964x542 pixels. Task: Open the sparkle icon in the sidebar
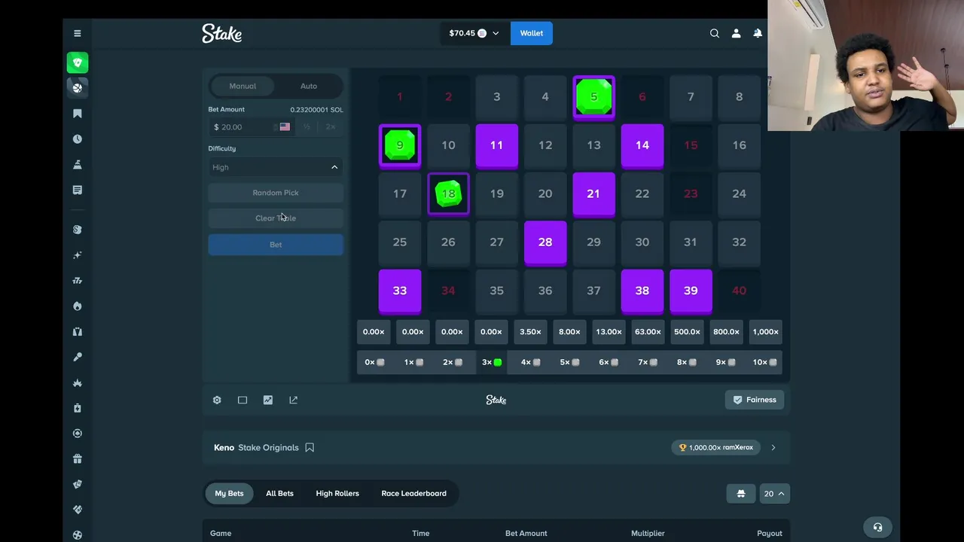[77, 255]
